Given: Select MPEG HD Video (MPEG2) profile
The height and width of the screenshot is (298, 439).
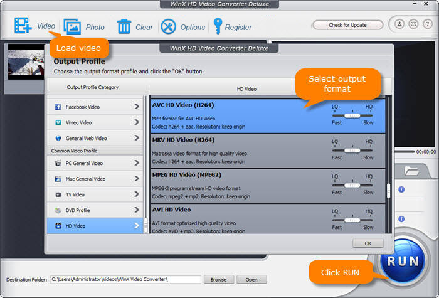Looking at the screenshot, I should (268, 186).
